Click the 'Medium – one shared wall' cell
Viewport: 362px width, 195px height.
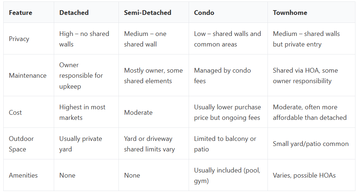click(145, 39)
